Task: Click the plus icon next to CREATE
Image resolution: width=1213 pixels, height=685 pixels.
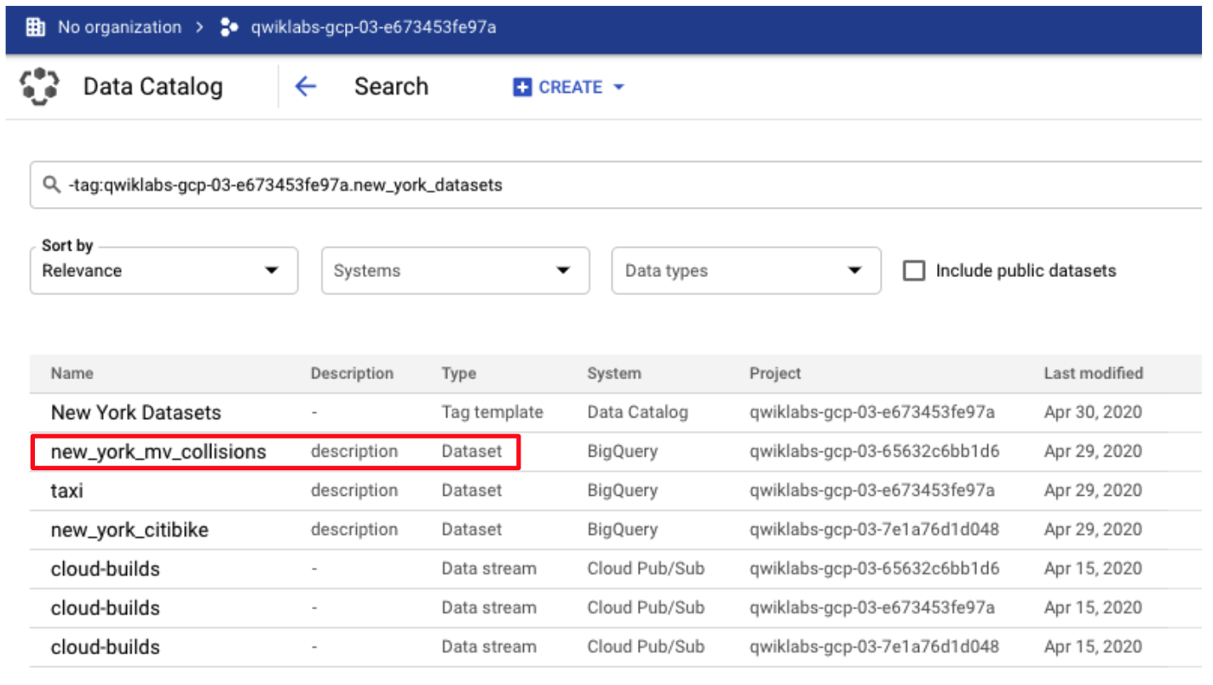Action: 522,87
